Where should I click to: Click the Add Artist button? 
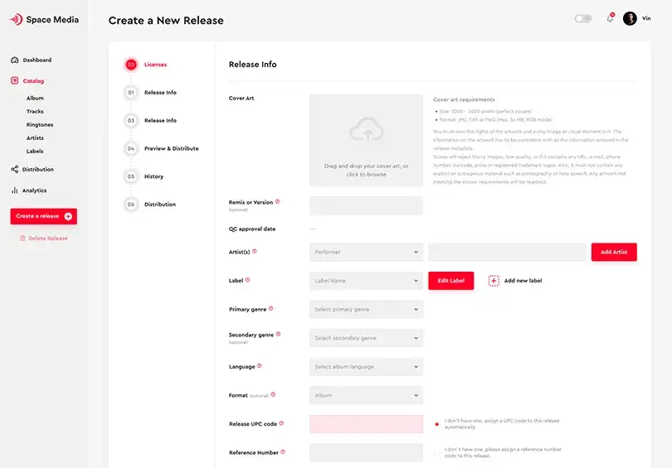pyautogui.click(x=614, y=252)
